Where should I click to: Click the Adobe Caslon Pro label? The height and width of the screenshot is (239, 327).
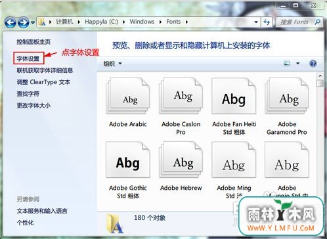(x=181, y=128)
